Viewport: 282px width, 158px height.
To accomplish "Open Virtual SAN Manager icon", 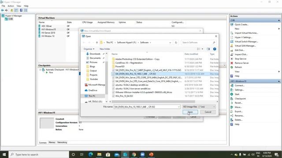I will (232, 46).
